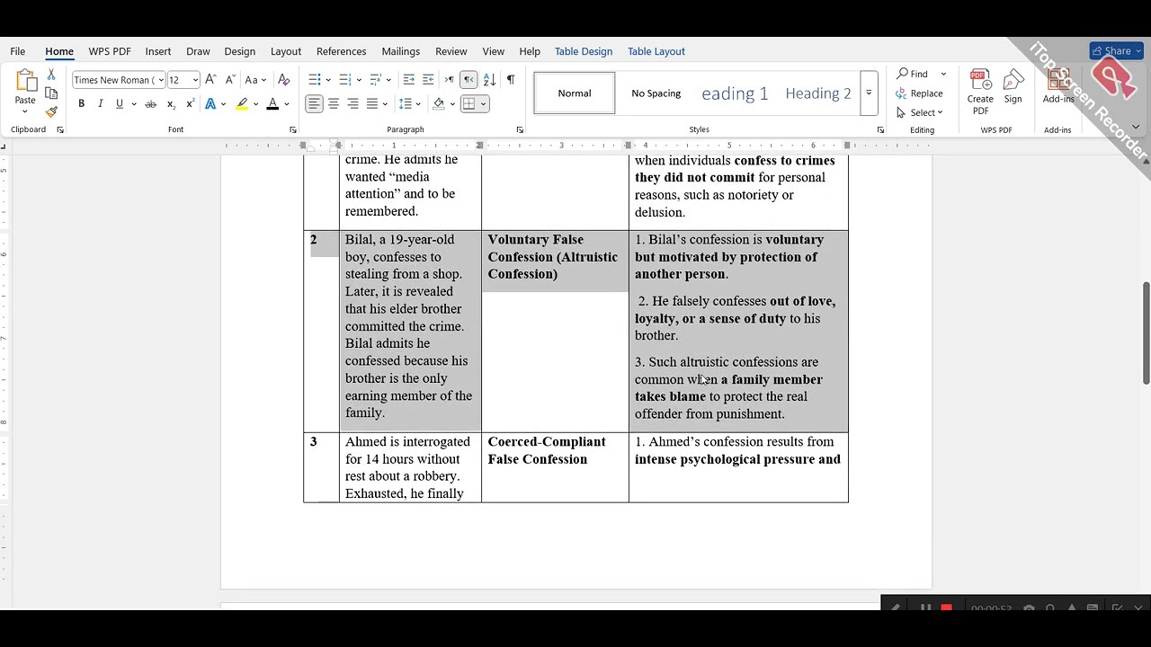The height and width of the screenshot is (647, 1151).
Task: Decrease paragraph indent
Action: [409, 80]
